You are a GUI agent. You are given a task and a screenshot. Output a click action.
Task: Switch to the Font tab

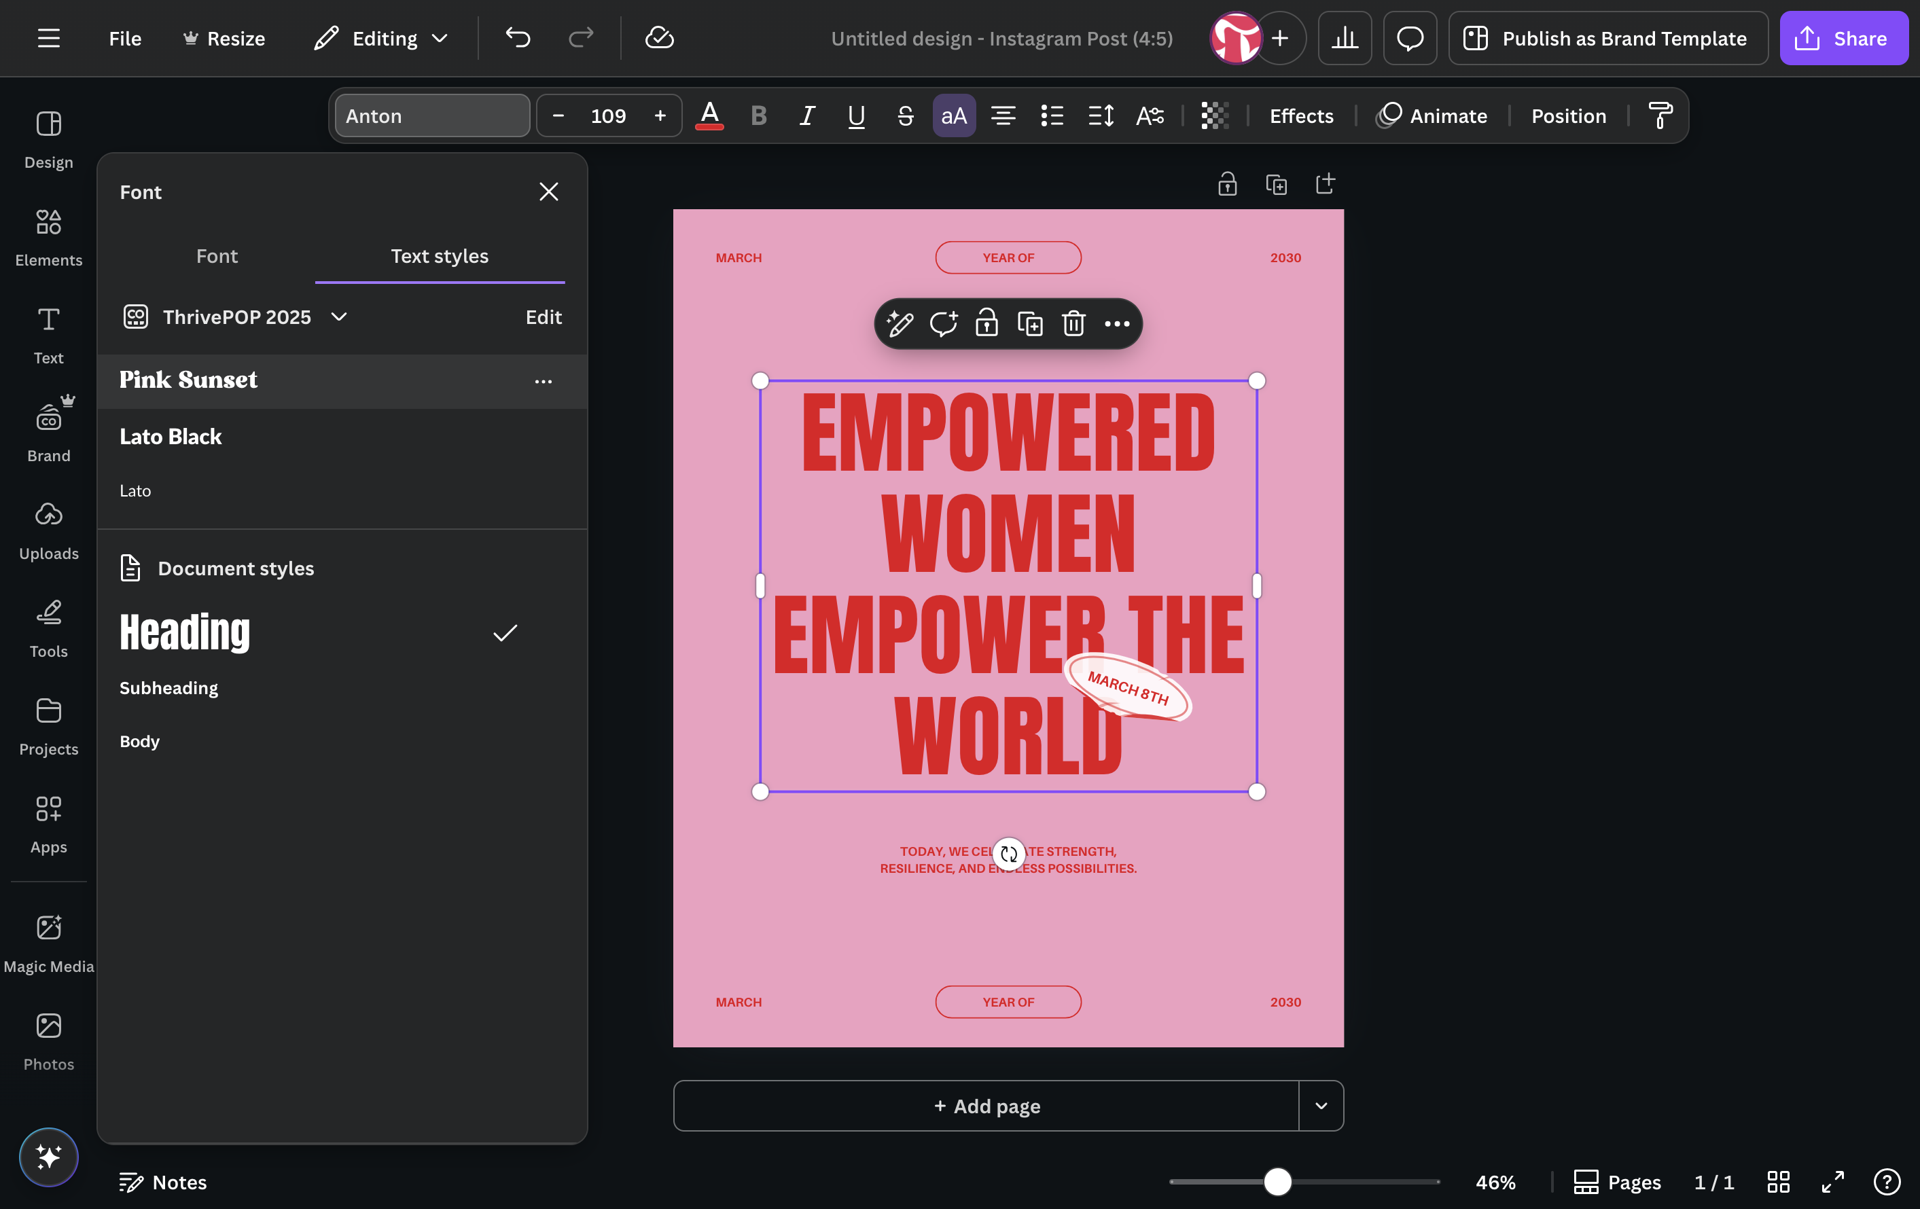tap(217, 256)
